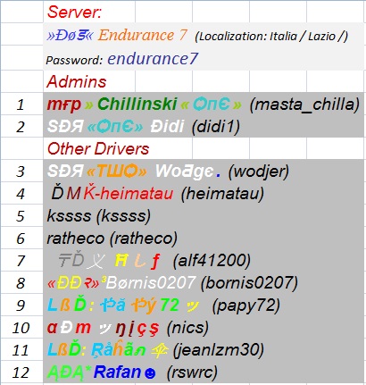This screenshot has height=385, width=366.
Task: Click the ratheco driver cell
Action: pos(204,238)
